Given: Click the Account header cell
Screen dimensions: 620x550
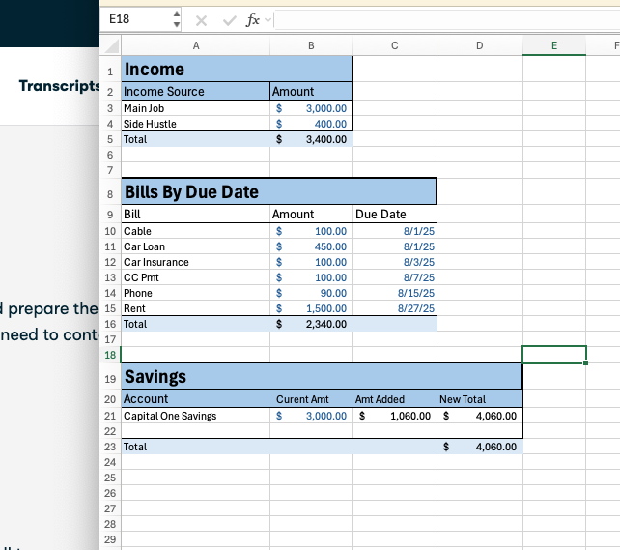Looking at the screenshot, I should [x=196, y=399].
